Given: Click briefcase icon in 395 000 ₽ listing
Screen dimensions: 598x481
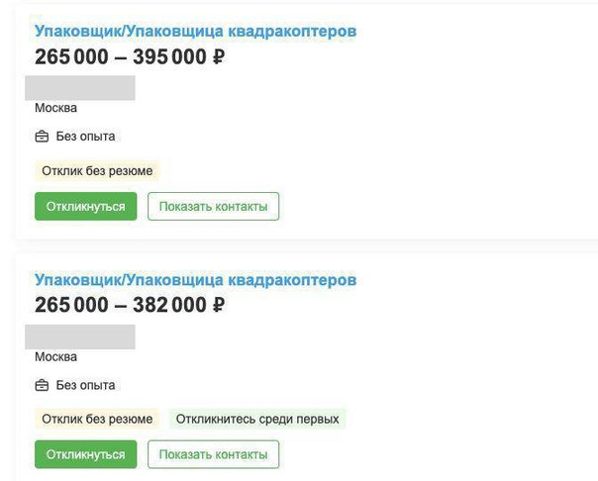Looking at the screenshot, I should click(42, 136).
